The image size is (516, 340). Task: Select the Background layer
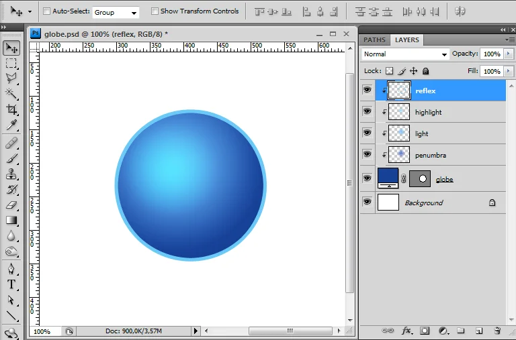click(x=441, y=203)
